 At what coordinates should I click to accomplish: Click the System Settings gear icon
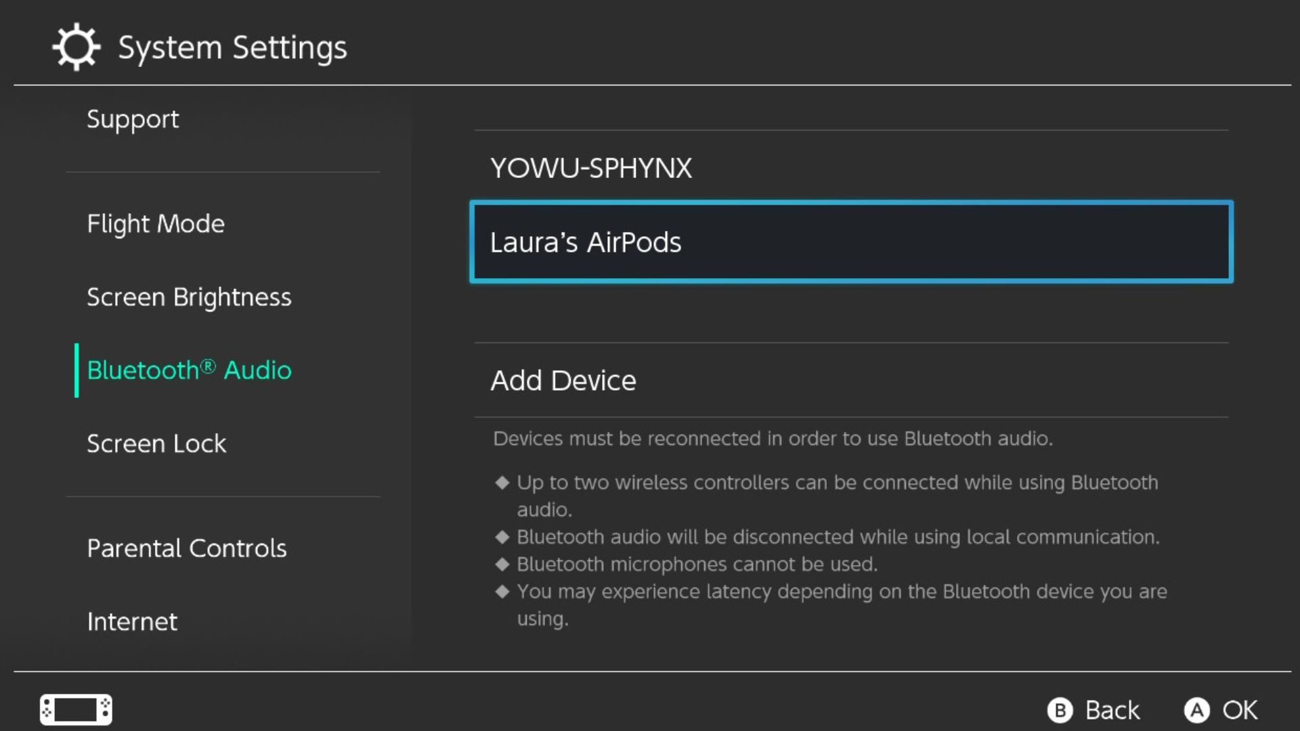point(76,46)
